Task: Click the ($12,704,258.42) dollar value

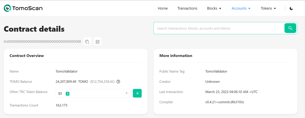Action: click(102, 82)
